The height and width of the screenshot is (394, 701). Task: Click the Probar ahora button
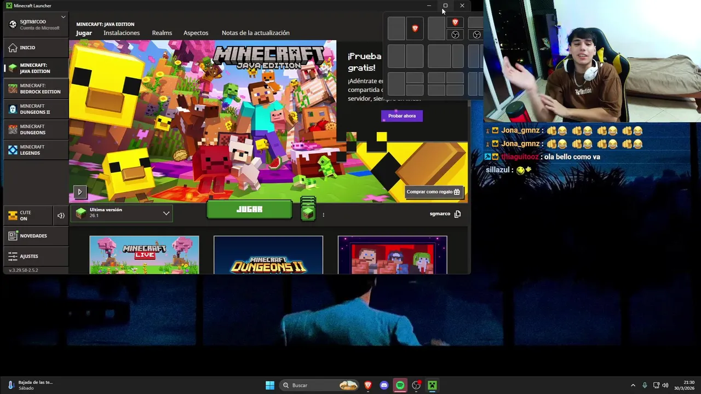point(402,116)
